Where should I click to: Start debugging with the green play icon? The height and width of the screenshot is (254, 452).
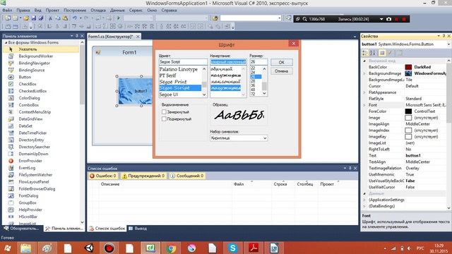tap(118, 18)
